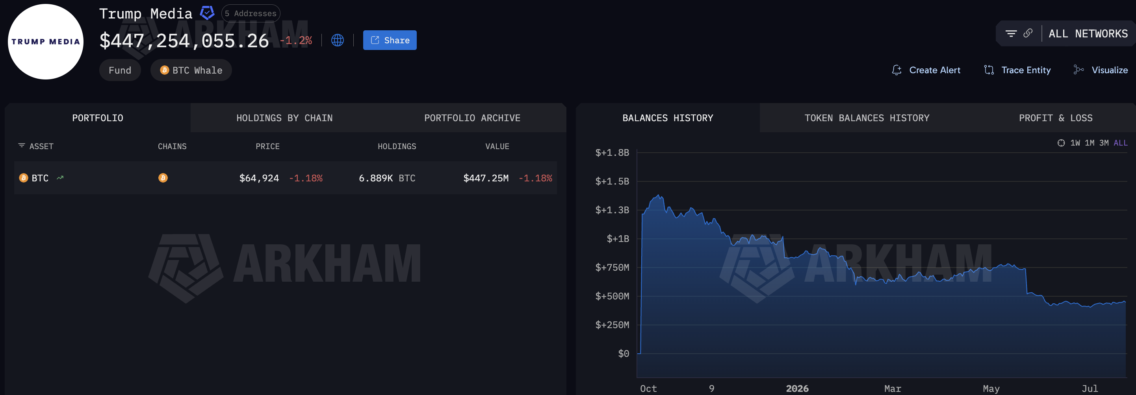The width and height of the screenshot is (1136, 395).
Task: Click the BTC Whale tag
Action: tap(191, 70)
